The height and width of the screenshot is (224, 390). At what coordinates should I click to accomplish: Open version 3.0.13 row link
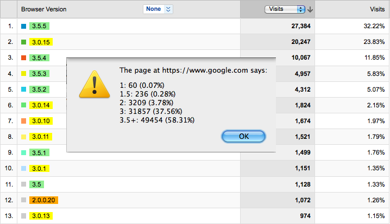pyautogui.click(x=41, y=216)
